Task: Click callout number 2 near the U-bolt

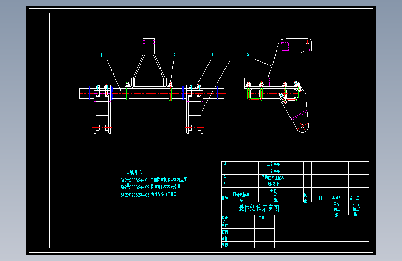Action: point(175,55)
